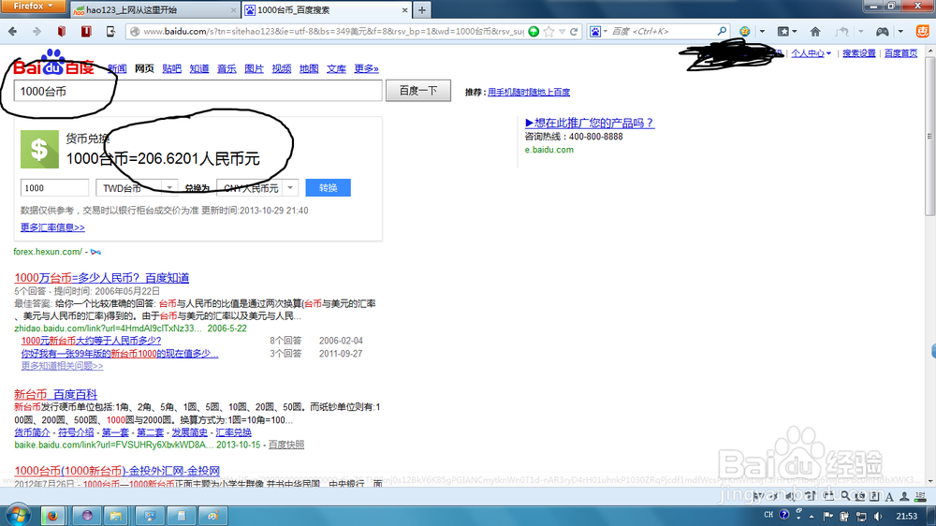The image size is (936, 526).
Task: Open the 文库 Baidu category
Action: click(337, 68)
